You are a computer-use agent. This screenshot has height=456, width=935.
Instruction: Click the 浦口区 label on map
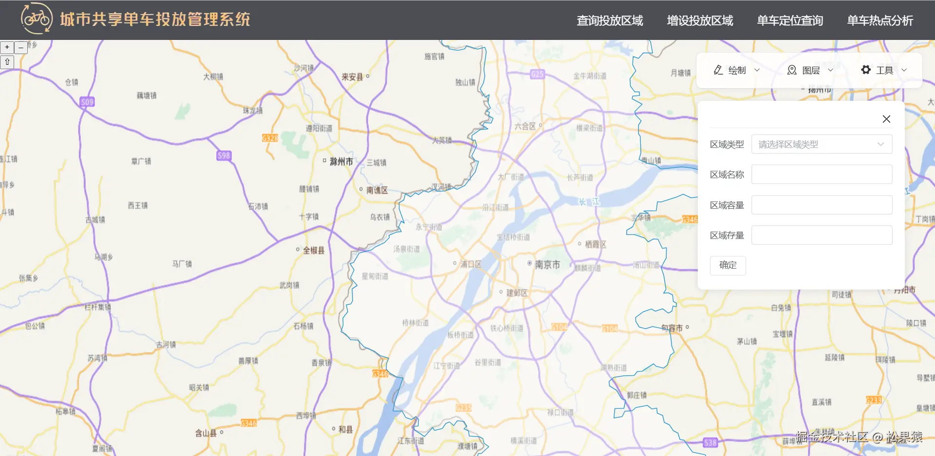pos(471,264)
